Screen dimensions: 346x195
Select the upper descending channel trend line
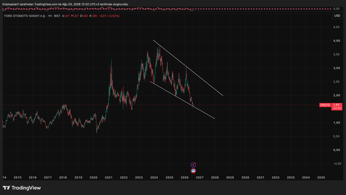click(x=188, y=68)
